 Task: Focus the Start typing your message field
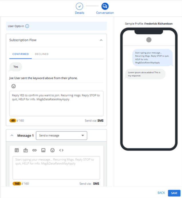point(56,168)
